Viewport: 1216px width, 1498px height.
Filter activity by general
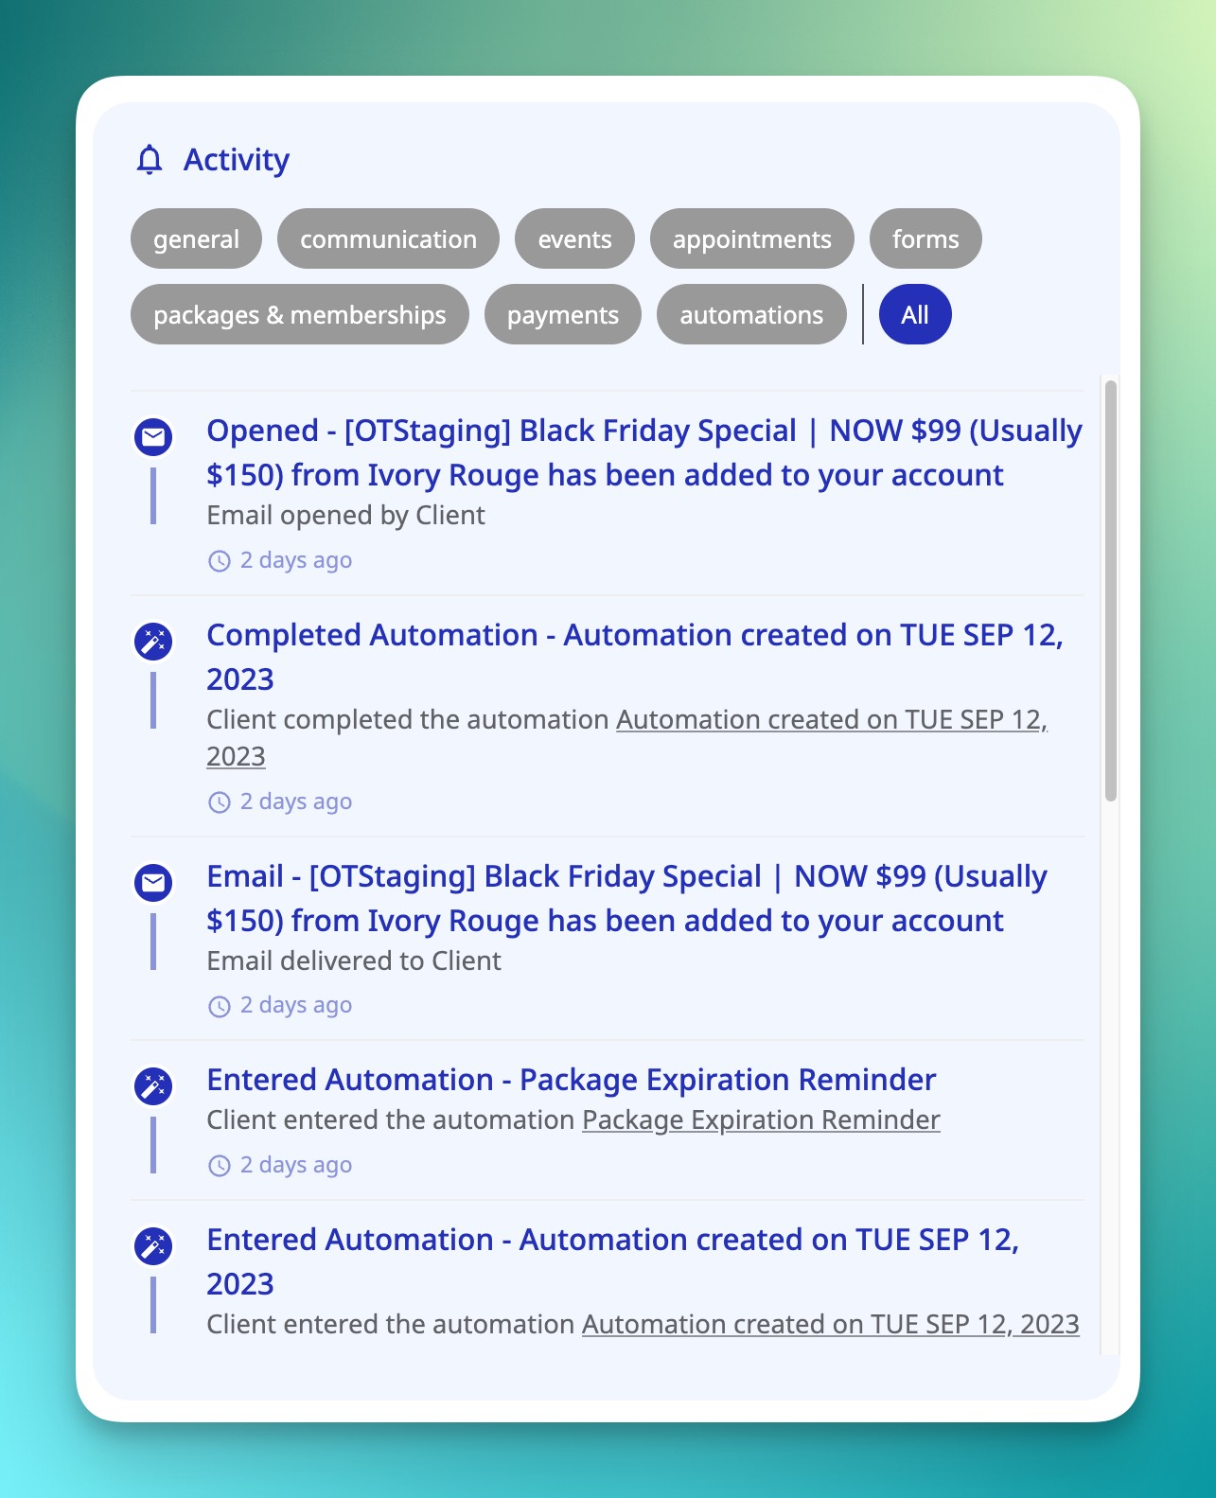(x=196, y=239)
